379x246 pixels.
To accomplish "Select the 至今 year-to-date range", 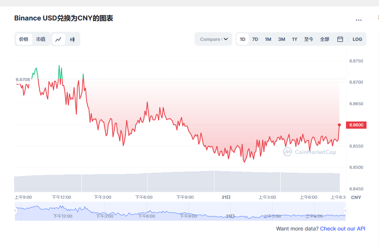I will [309, 39].
